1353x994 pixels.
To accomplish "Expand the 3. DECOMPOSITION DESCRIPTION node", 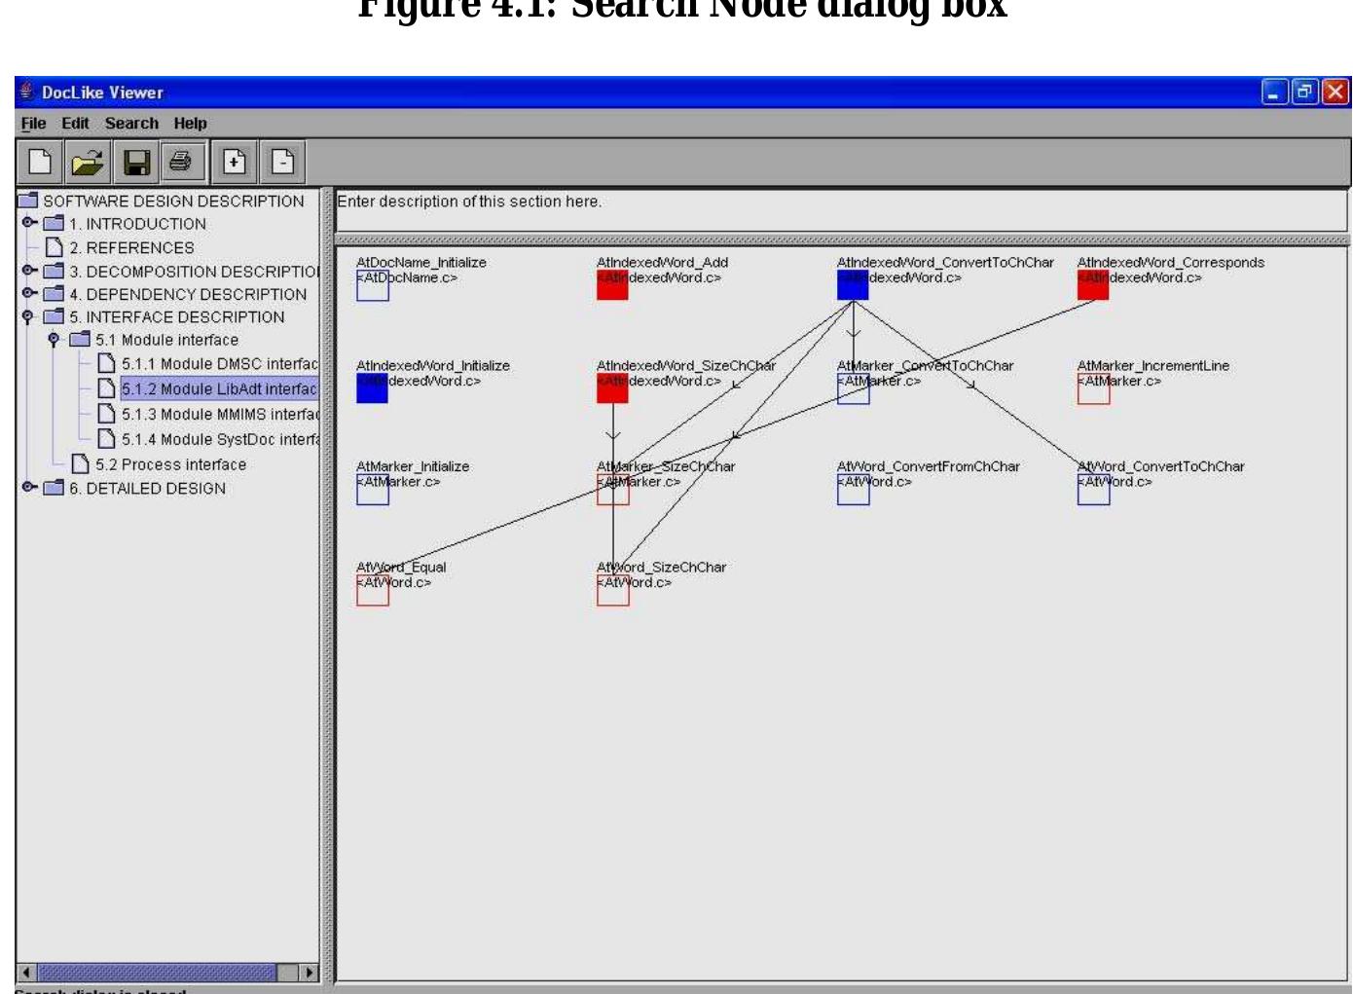I will click(x=29, y=271).
